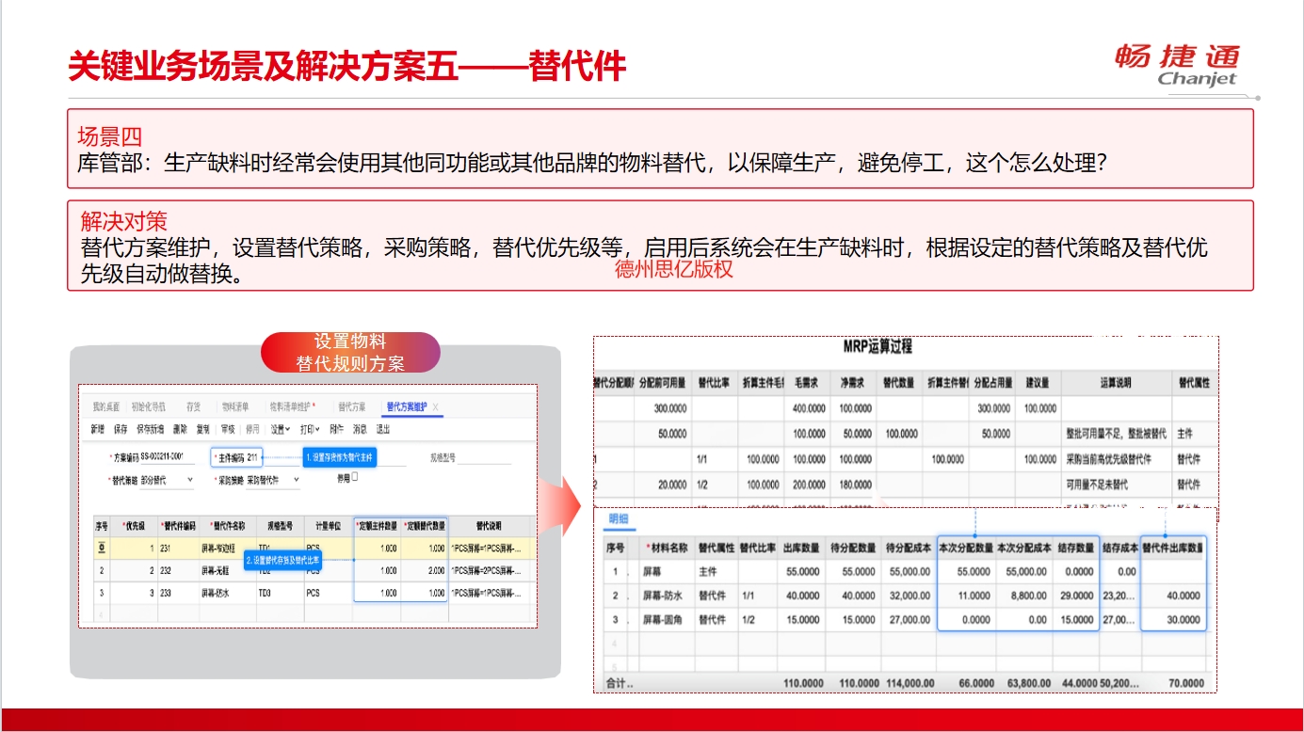Click the Chanjet logo in the corner
The height and width of the screenshot is (732, 1304).
coord(1178,66)
